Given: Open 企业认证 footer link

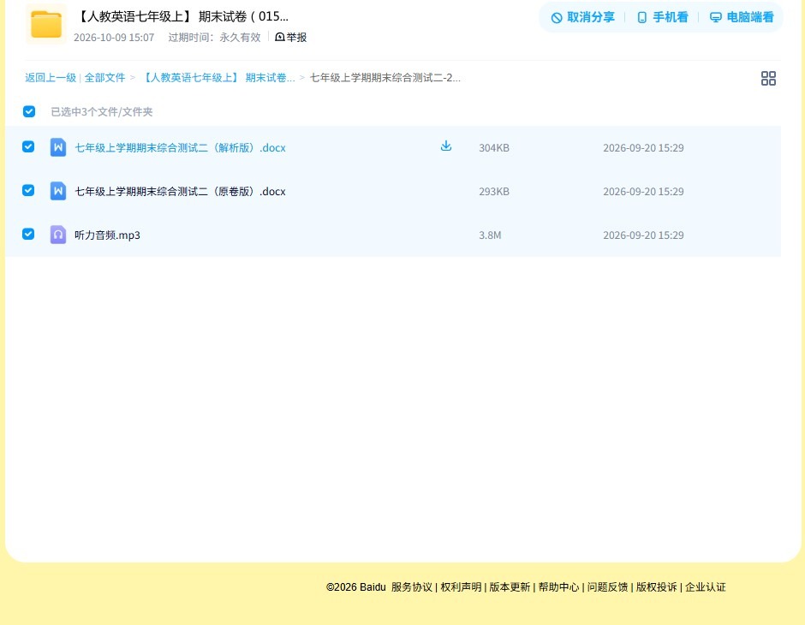Looking at the screenshot, I should click(706, 587).
